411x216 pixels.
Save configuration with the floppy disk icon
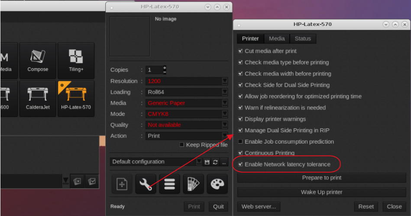click(x=207, y=162)
